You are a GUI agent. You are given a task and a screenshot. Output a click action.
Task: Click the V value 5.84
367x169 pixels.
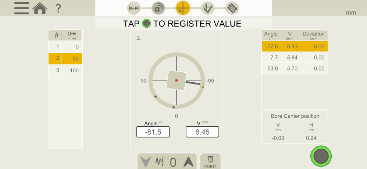pyautogui.click(x=292, y=58)
